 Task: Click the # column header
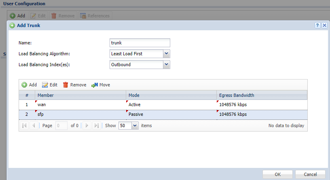[27, 95]
